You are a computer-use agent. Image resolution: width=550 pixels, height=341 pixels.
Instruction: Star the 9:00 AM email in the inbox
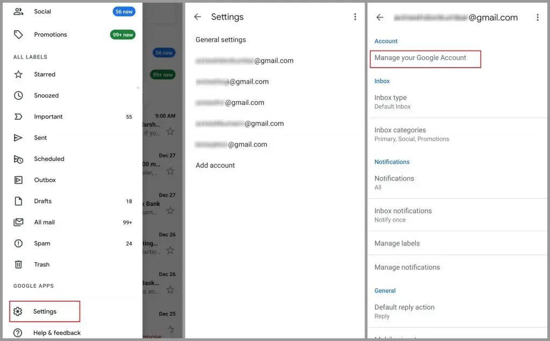[170, 132]
